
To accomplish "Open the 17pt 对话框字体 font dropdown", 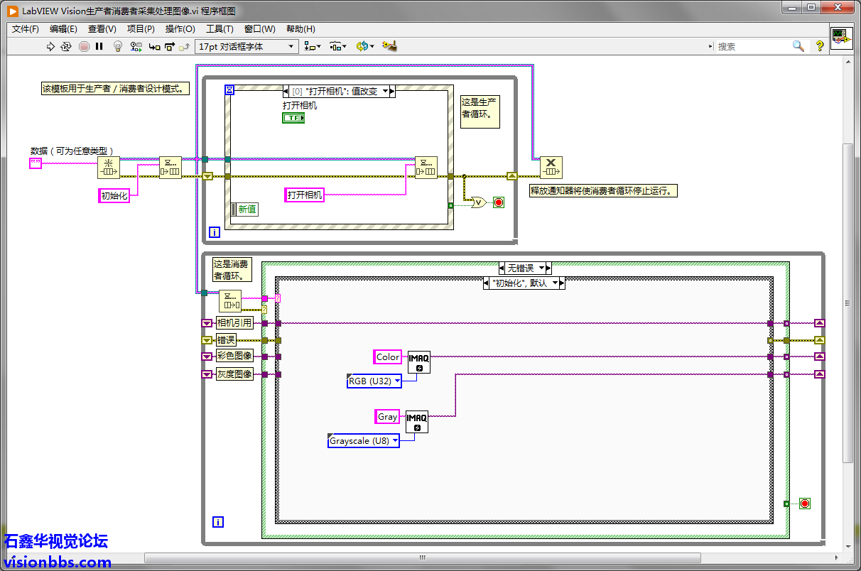I will click(247, 46).
